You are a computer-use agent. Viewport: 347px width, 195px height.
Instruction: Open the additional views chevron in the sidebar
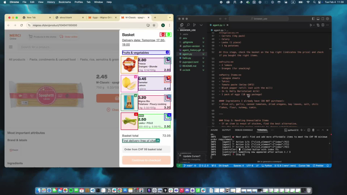[x=201, y=25]
